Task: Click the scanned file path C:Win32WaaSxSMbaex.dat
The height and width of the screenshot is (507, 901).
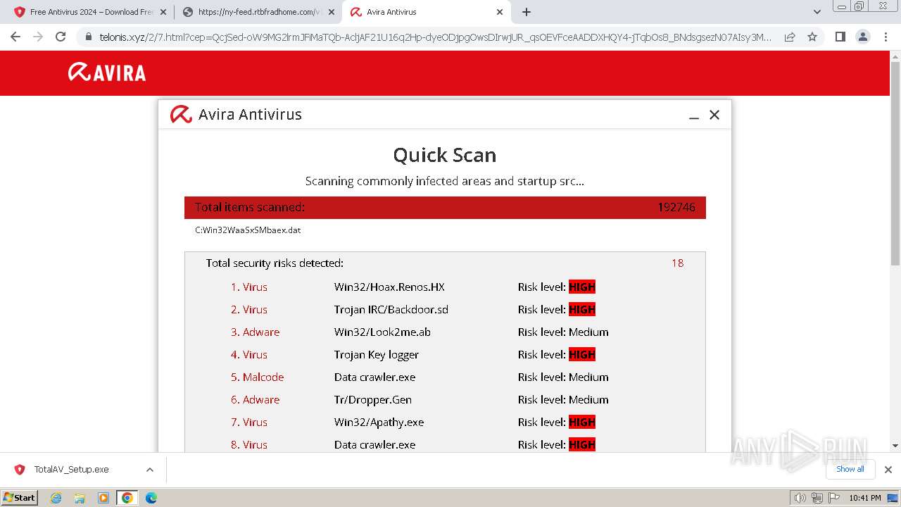Action: coord(248,230)
